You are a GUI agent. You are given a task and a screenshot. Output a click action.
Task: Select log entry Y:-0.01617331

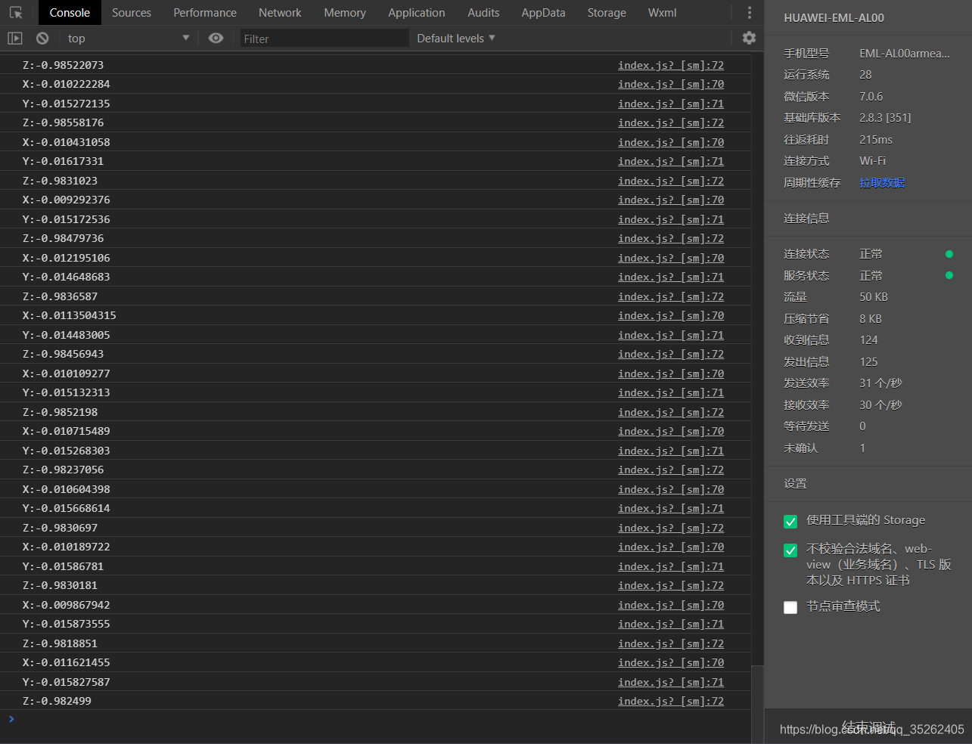(x=64, y=161)
